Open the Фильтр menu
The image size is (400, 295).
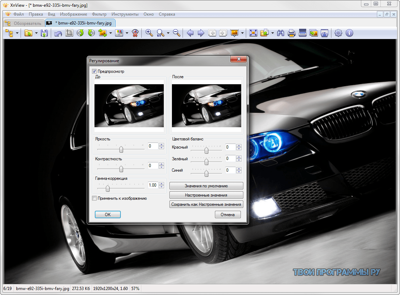pos(99,14)
